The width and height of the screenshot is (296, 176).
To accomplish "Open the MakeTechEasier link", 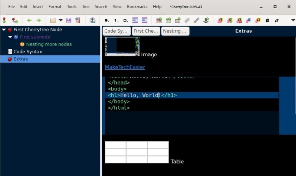I will tap(125, 67).
